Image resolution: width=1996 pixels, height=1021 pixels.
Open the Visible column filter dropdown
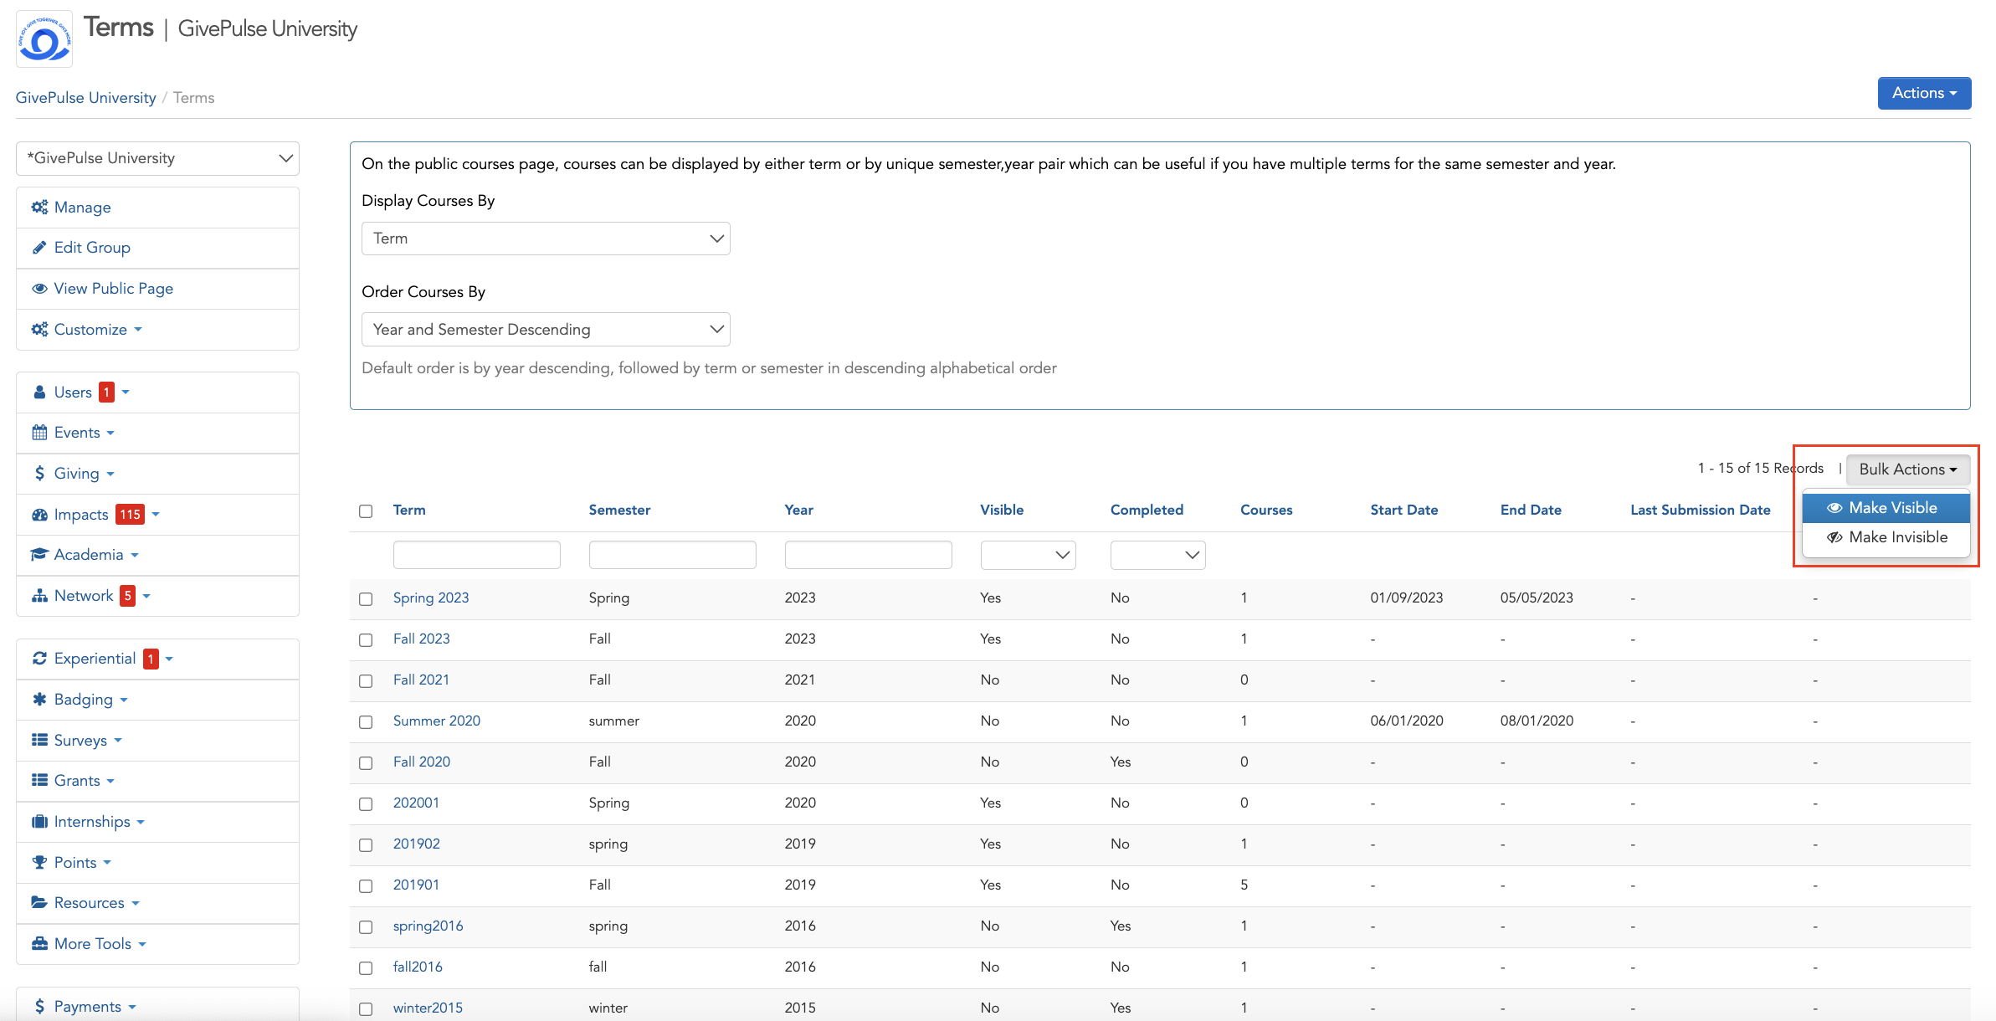1028,555
